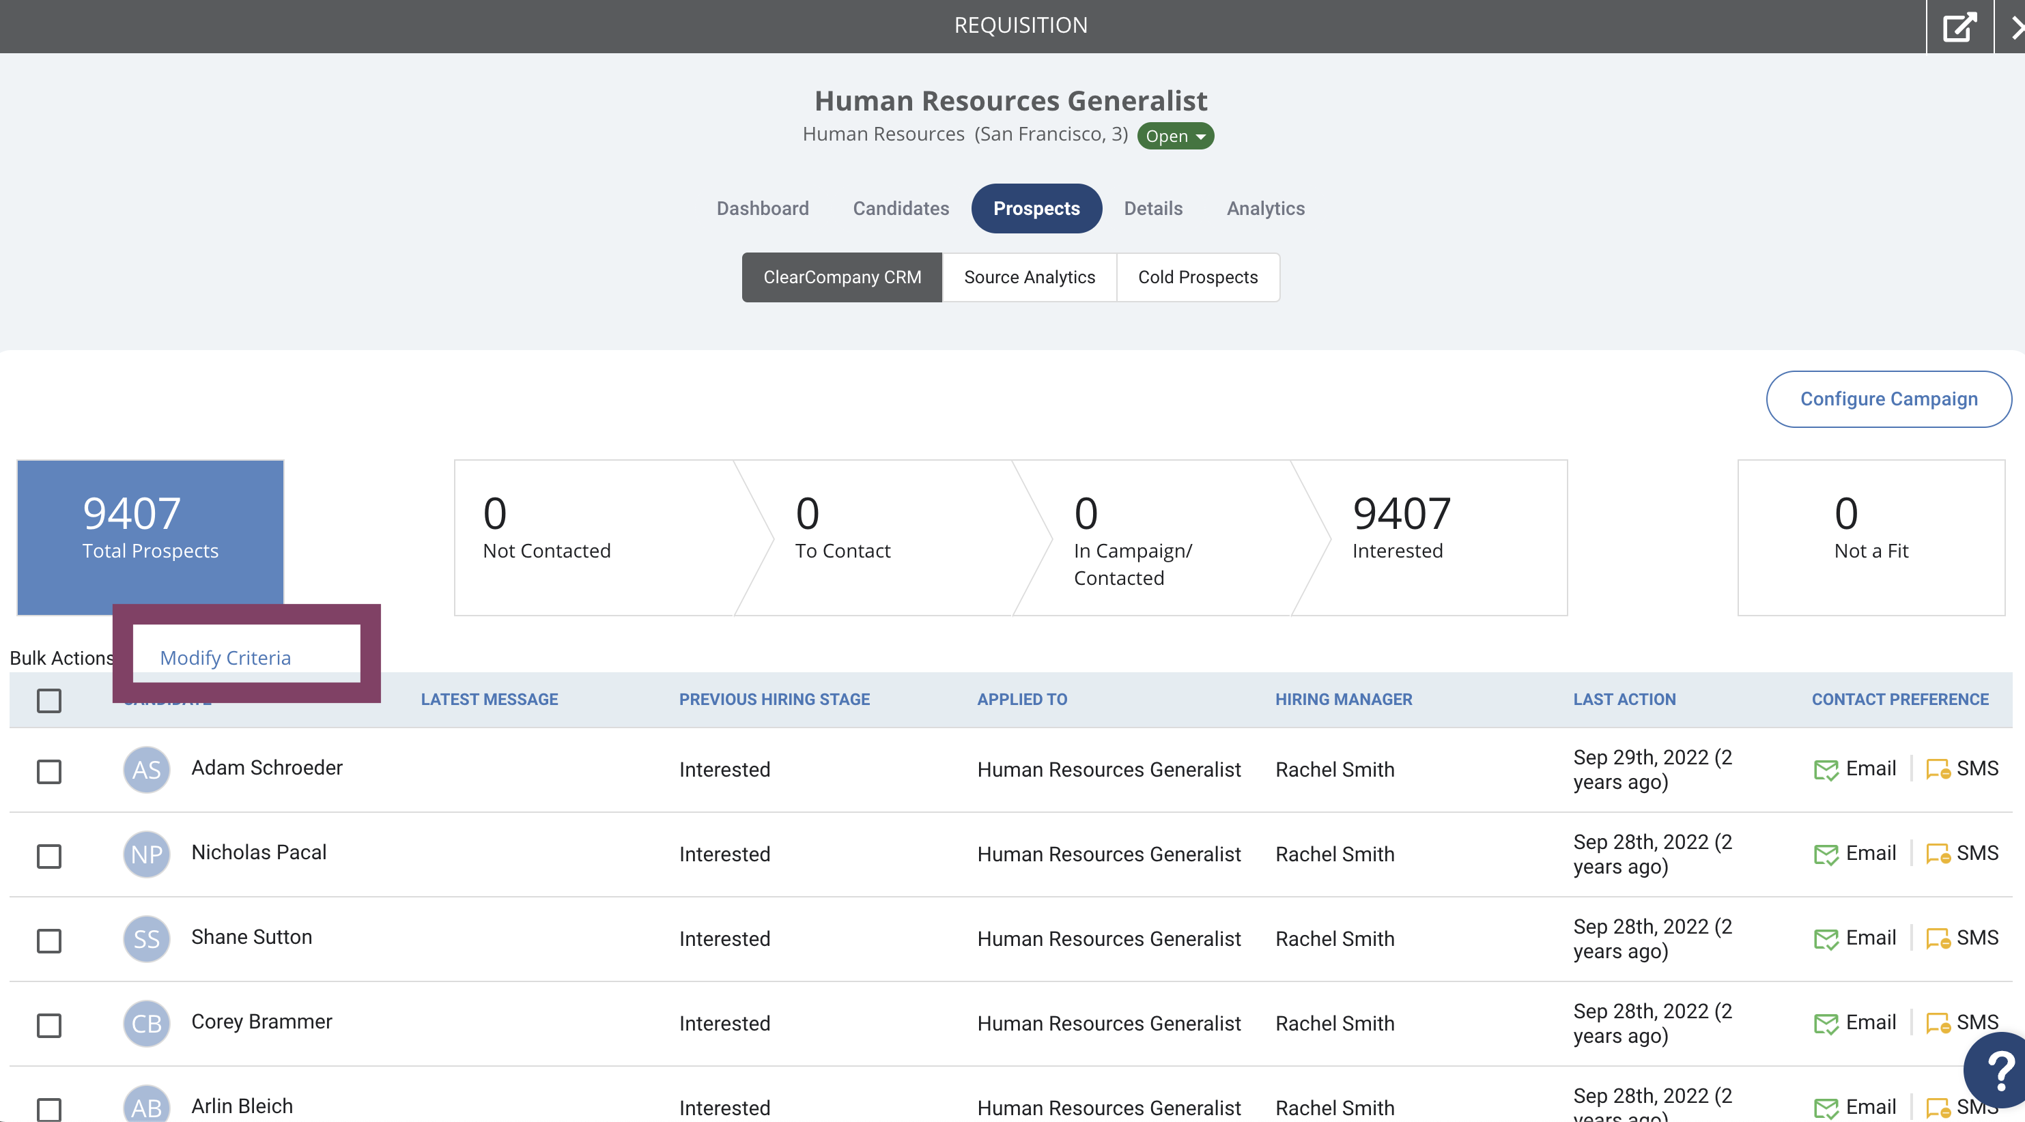Open the Bulk Actions menu
The width and height of the screenshot is (2025, 1122).
[61, 658]
